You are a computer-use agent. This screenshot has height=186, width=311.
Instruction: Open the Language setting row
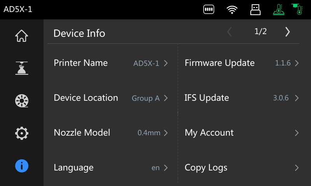pos(111,168)
